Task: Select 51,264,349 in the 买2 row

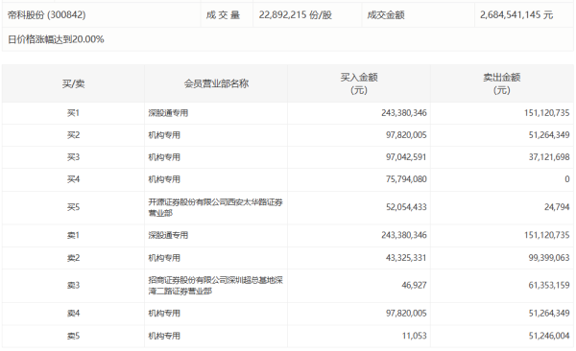Action: pos(549,135)
